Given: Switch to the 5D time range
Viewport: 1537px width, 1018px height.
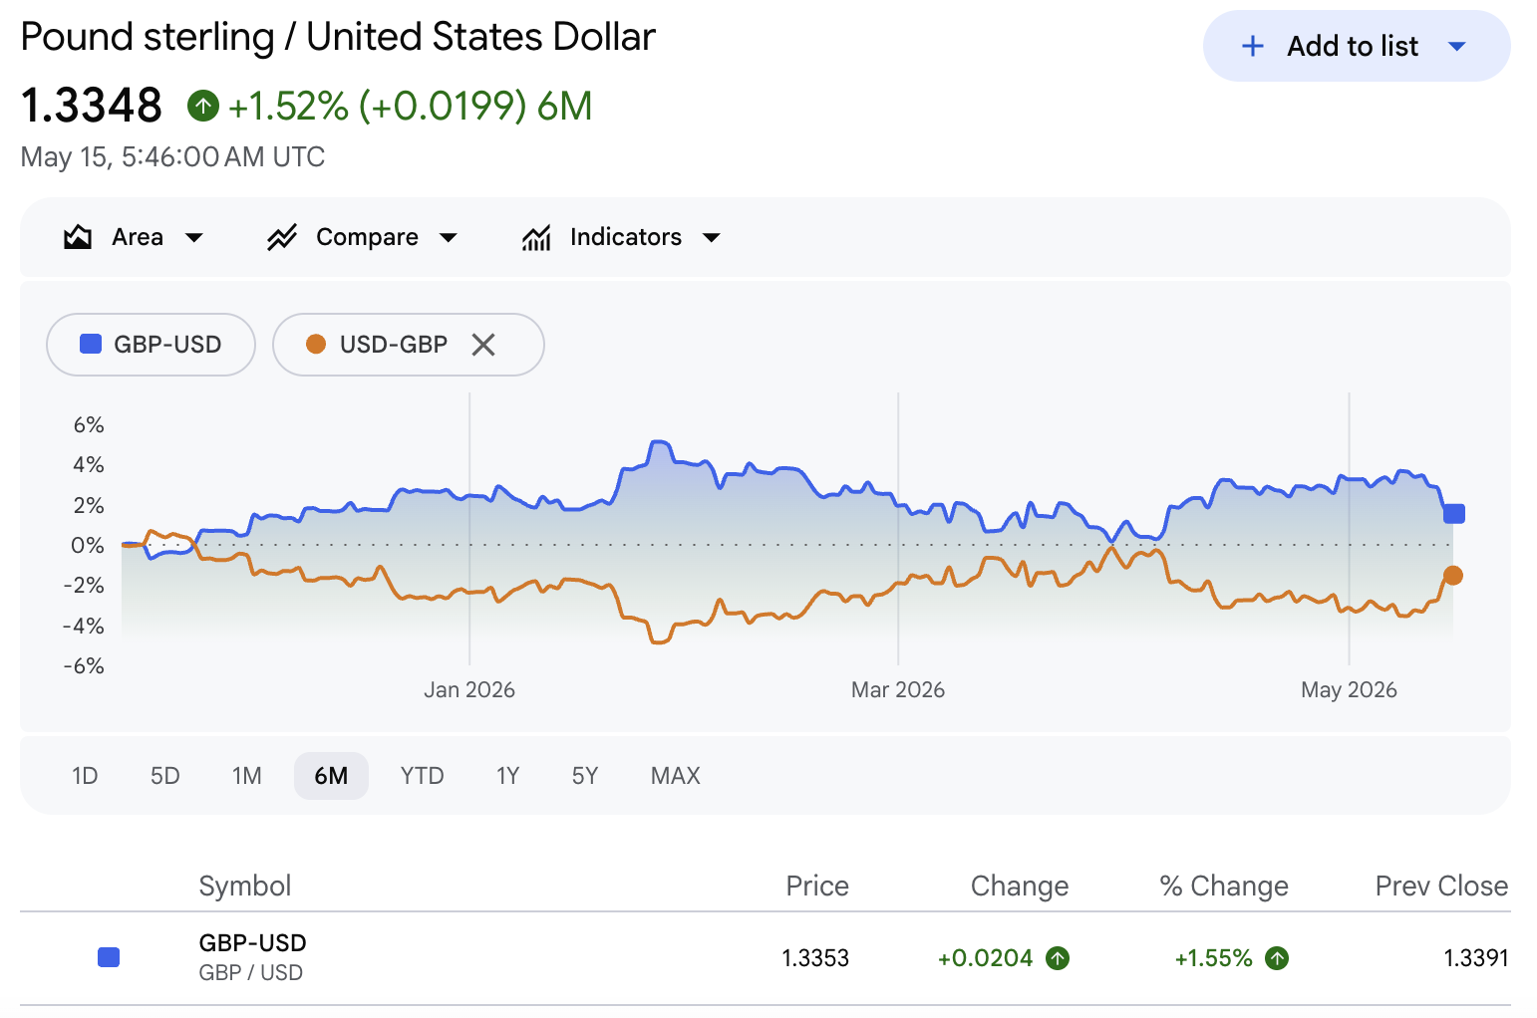Looking at the screenshot, I should point(165,776).
